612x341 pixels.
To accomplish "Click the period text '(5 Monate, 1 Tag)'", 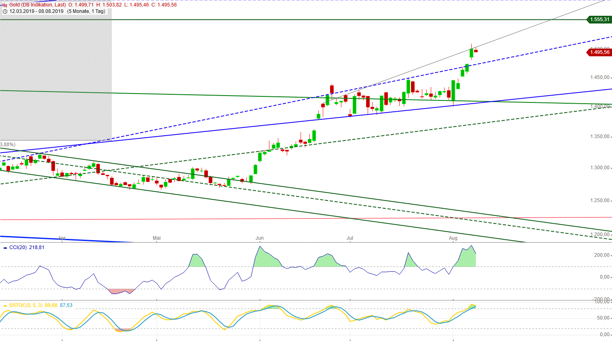I will 86,11.
